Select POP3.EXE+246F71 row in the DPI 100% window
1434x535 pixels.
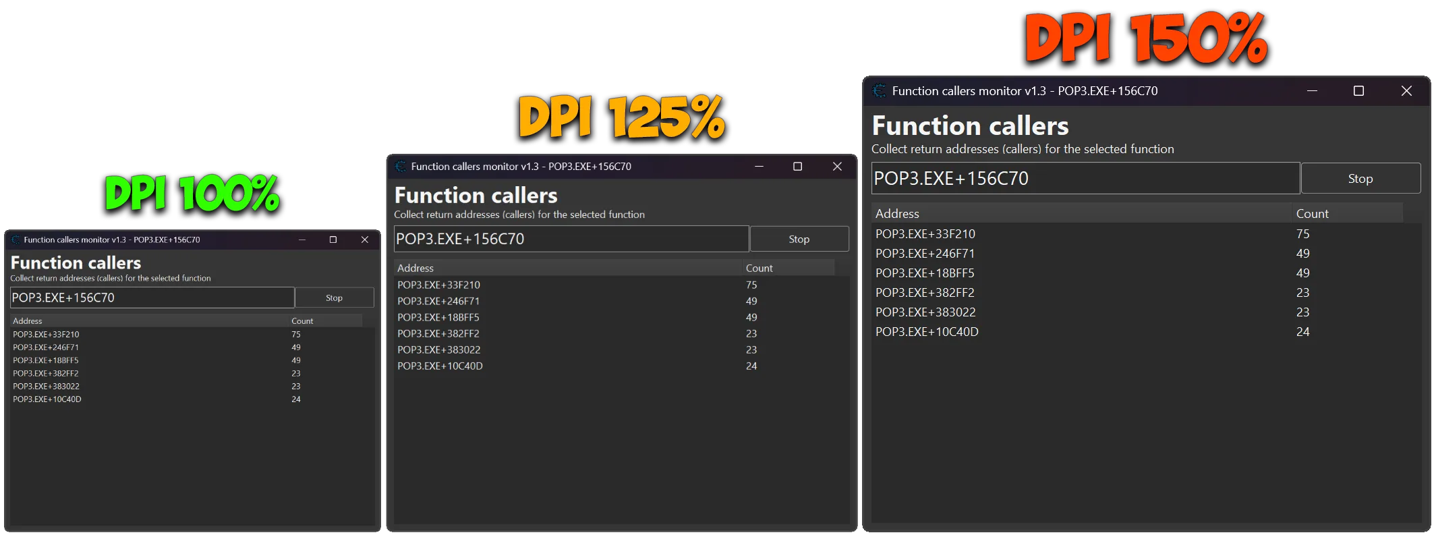(192, 347)
